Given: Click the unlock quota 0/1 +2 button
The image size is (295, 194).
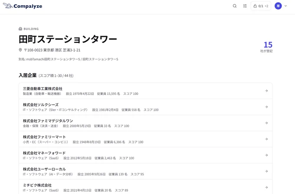Looking at the screenshot, I should (261, 6).
